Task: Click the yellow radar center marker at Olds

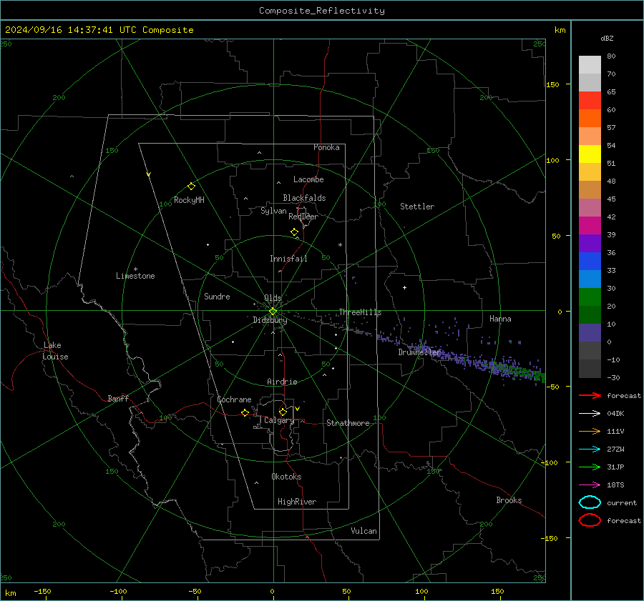Action: coord(273,312)
